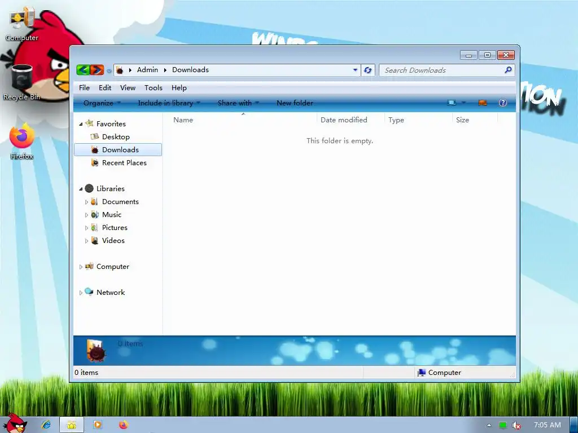Expand the Documents library

click(x=86, y=202)
